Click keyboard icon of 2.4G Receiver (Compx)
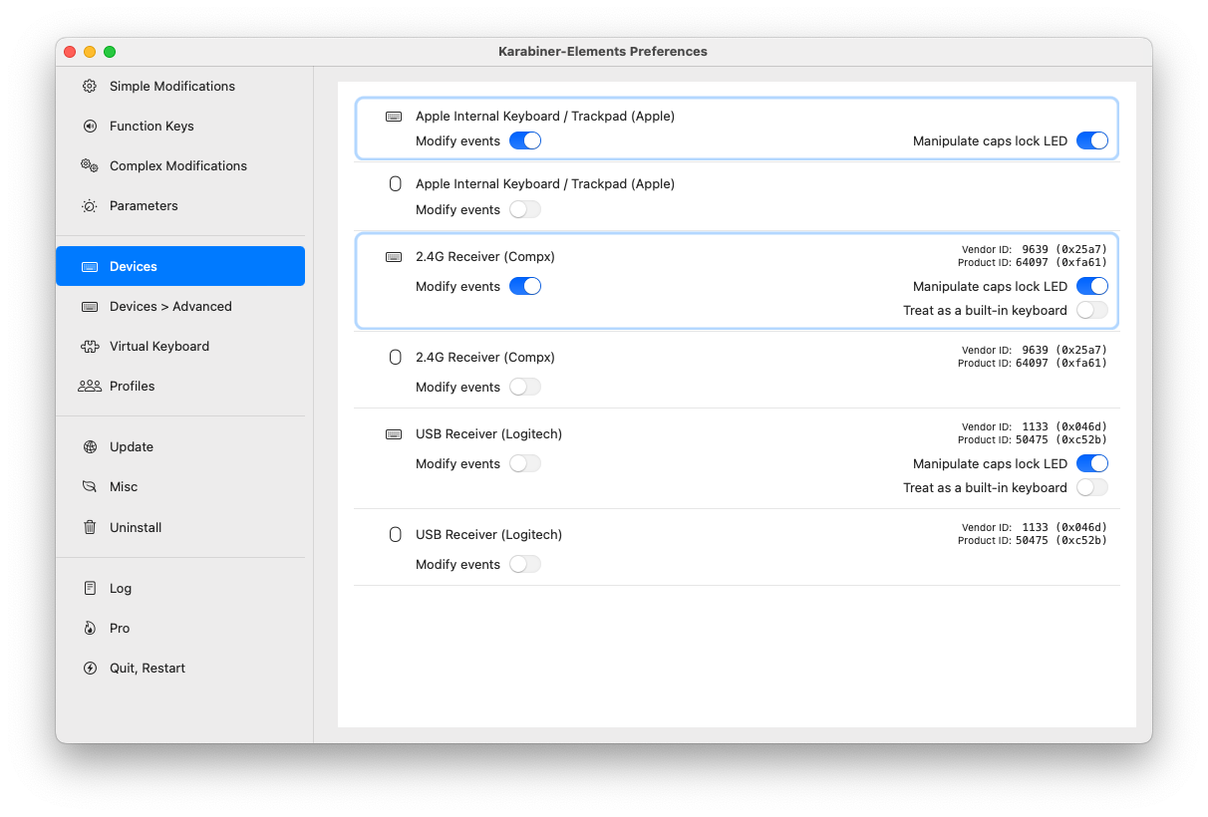The image size is (1208, 817). (x=394, y=257)
